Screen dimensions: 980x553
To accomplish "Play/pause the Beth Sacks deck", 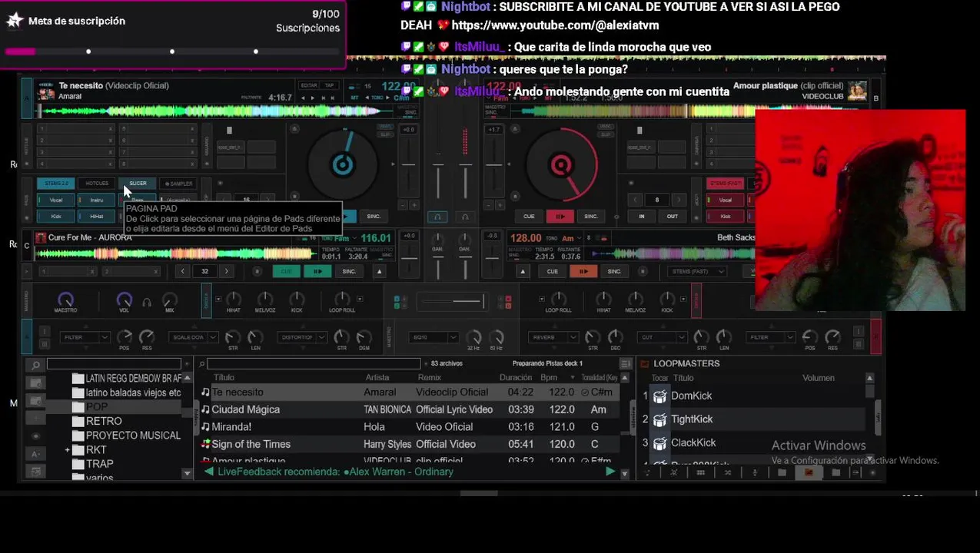I will point(583,271).
